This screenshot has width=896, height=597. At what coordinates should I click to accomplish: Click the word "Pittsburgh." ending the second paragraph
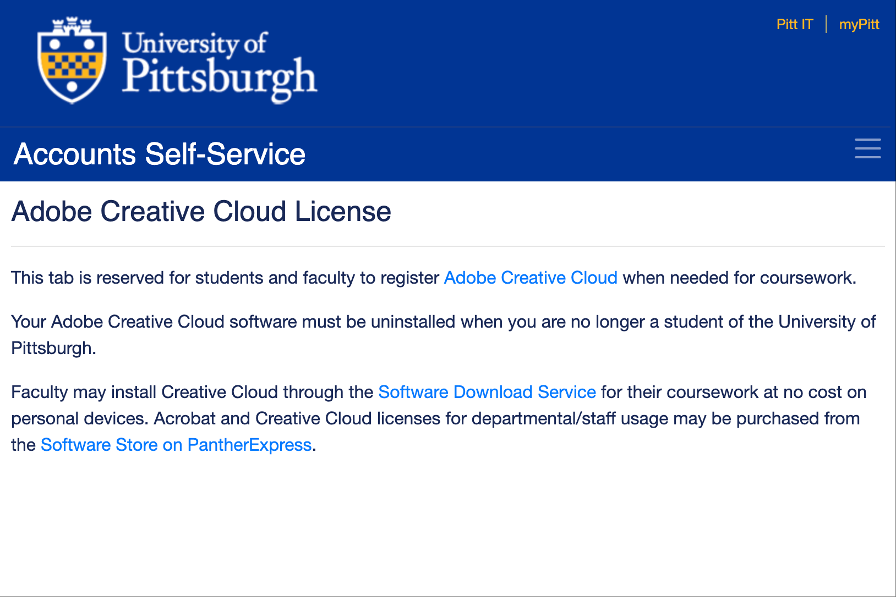pyautogui.click(x=53, y=348)
